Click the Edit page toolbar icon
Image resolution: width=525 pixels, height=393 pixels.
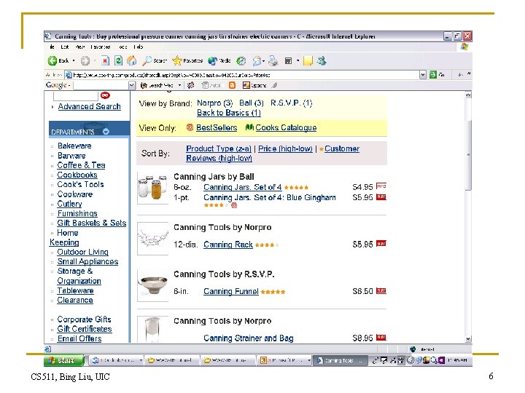288,60
